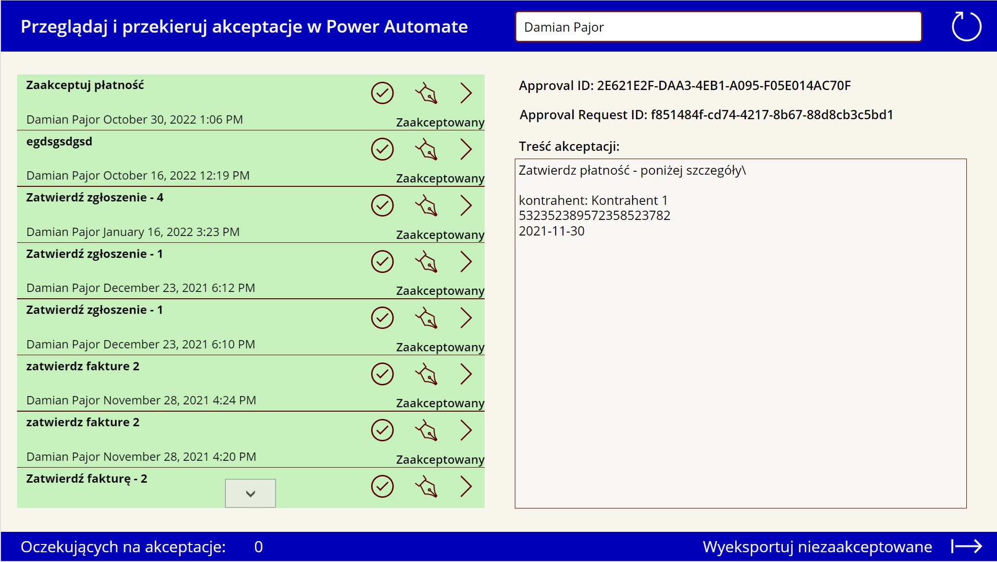Click the app title Przeglądaj i przekieruj akceptacje

point(244,26)
